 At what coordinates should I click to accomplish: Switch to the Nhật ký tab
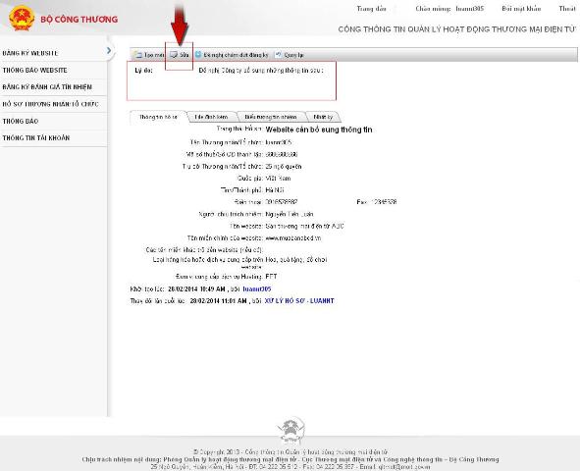tap(323, 117)
